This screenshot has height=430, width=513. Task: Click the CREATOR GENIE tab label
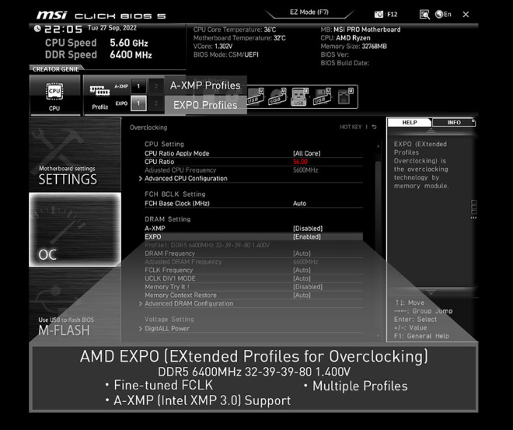pyautogui.click(x=56, y=69)
